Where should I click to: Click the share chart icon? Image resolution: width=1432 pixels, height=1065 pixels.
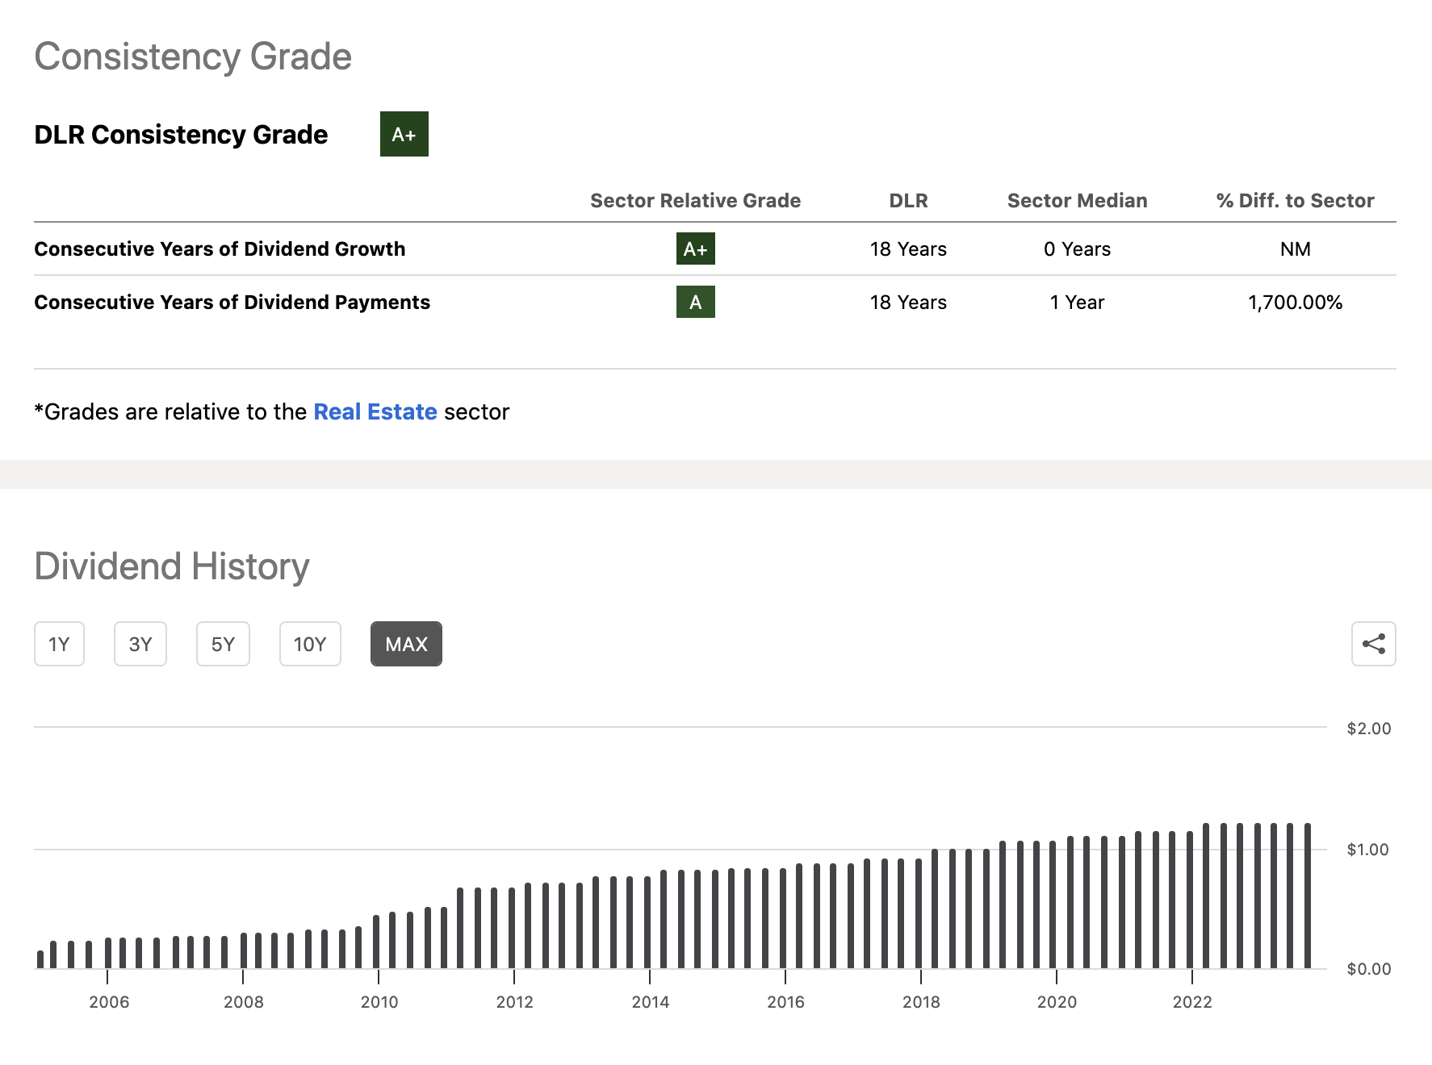pyautogui.click(x=1373, y=644)
